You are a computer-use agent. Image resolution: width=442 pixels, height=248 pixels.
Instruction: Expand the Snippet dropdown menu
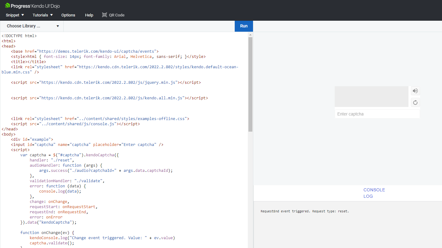(15, 15)
